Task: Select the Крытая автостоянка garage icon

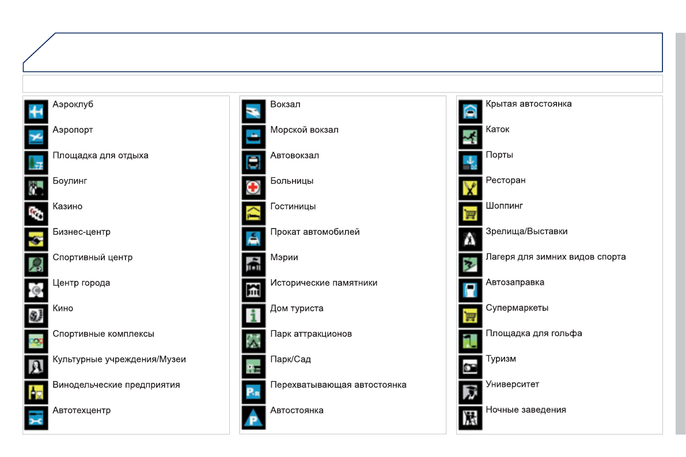Action: click(x=470, y=111)
